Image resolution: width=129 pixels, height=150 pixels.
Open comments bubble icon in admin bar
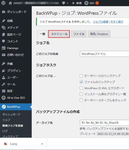point(63,3)
